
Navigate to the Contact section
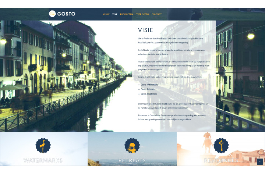point(156,14)
